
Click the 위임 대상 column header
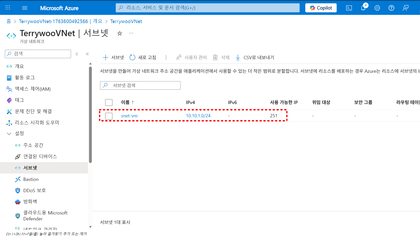click(x=321, y=102)
